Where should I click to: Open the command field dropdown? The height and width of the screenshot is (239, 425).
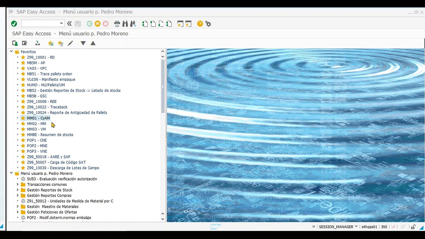pos(61,23)
